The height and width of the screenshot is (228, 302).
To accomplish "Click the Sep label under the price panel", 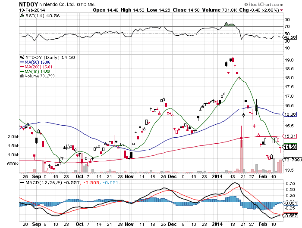I will point(37,176).
